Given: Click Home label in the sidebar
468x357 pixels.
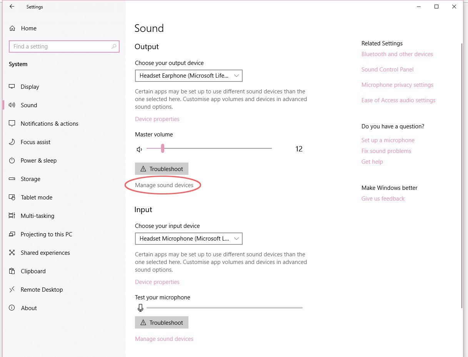Looking at the screenshot, I should coord(28,28).
